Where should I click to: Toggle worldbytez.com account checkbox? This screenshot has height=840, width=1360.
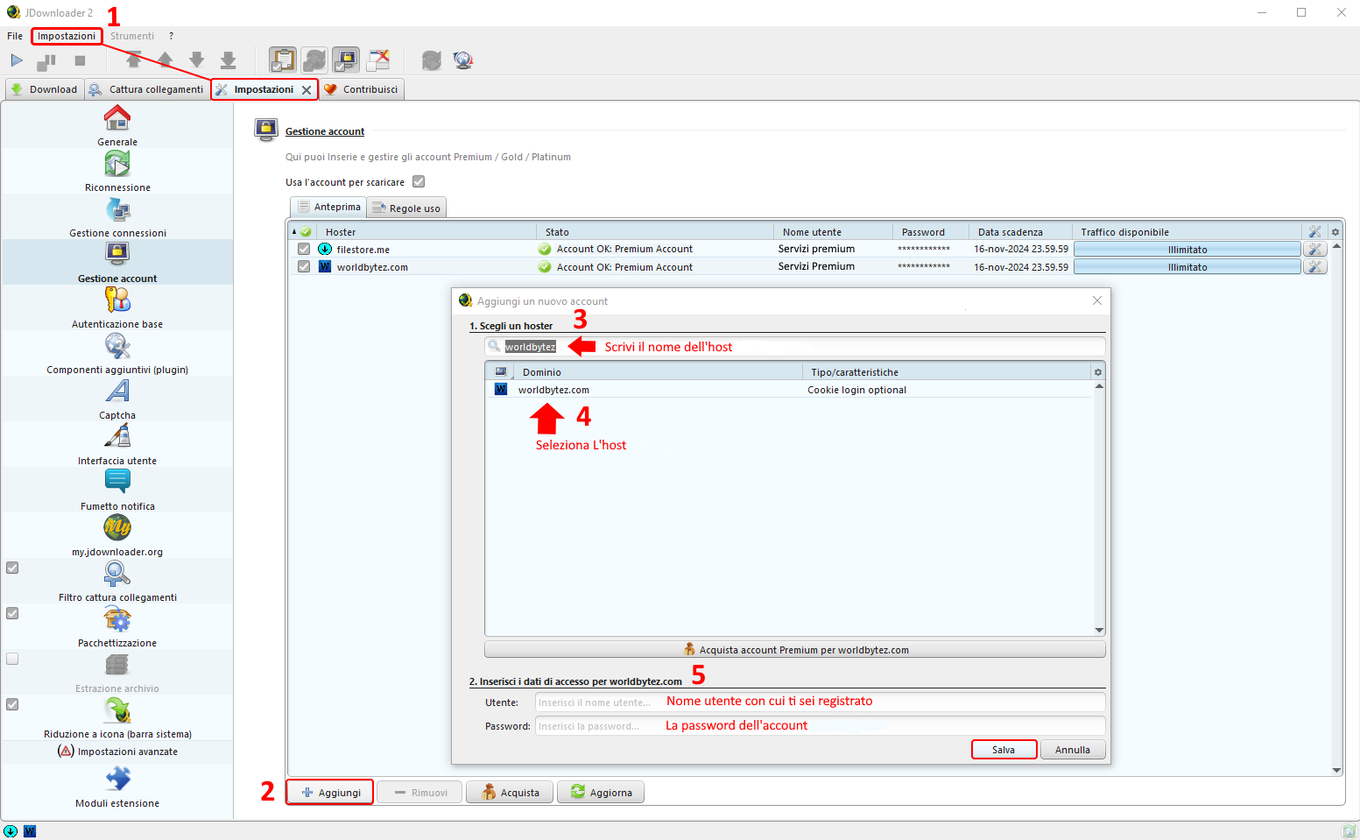(x=304, y=266)
